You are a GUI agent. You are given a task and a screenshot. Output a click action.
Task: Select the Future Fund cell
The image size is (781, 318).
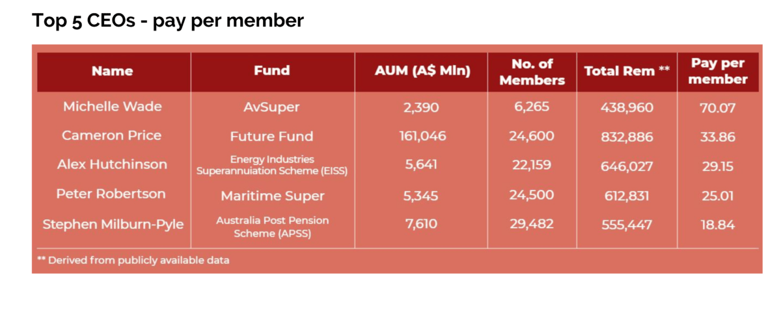click(272, 137)
